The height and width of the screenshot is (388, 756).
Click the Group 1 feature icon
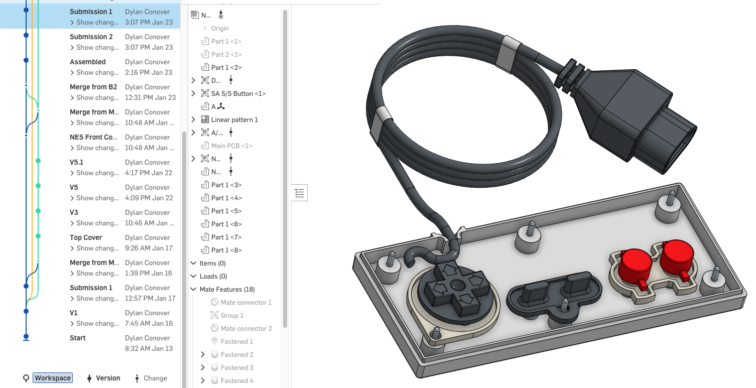[214, 315]
